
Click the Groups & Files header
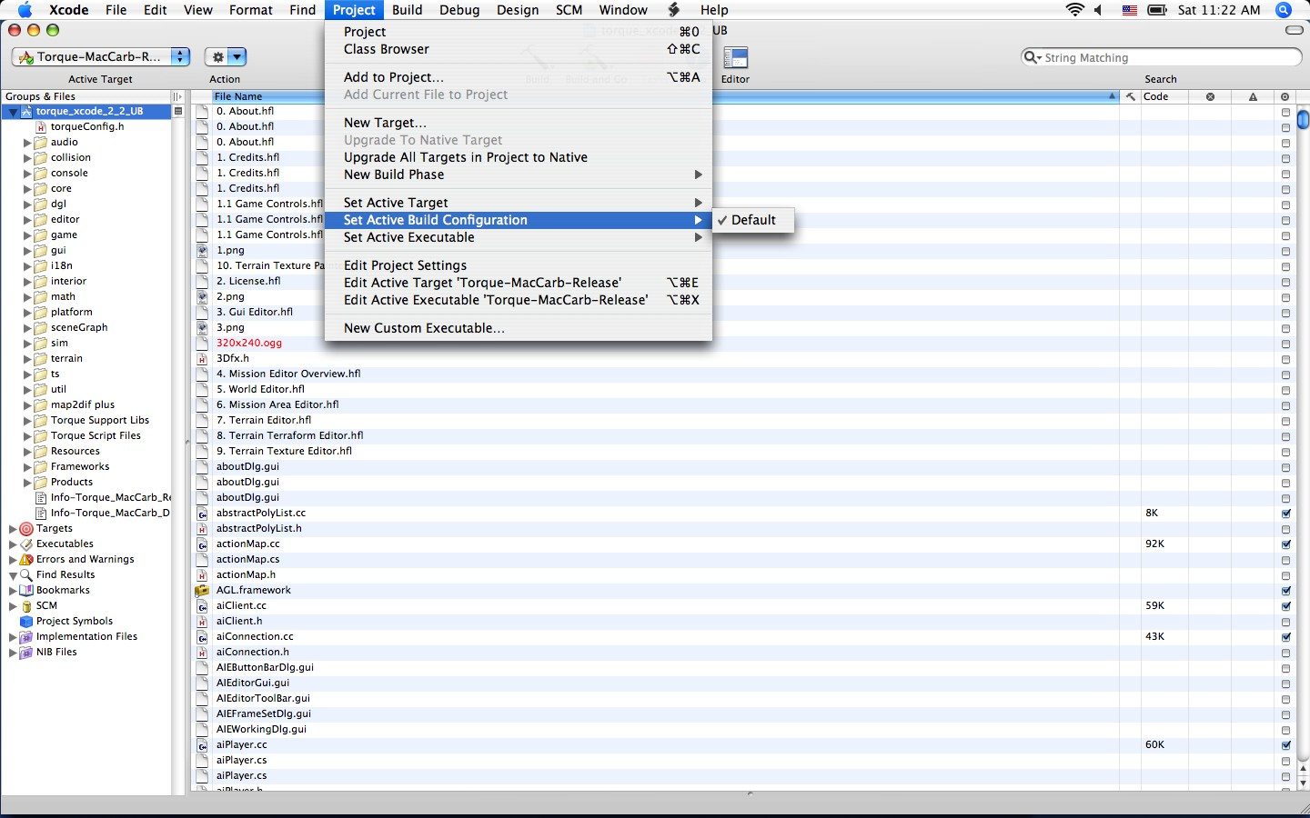click(x=86, y=96)
